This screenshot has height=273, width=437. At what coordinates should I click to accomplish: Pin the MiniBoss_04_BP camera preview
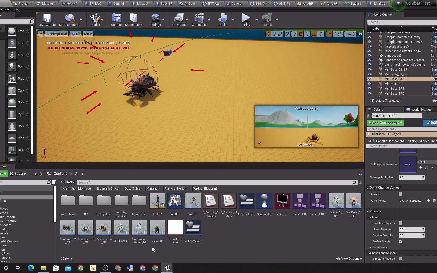tap(260, 143)
